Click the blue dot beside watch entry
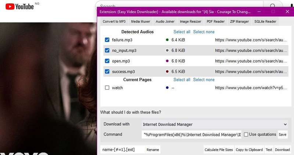The height and width of the screenshot is (155, 294). click(167, 88)
